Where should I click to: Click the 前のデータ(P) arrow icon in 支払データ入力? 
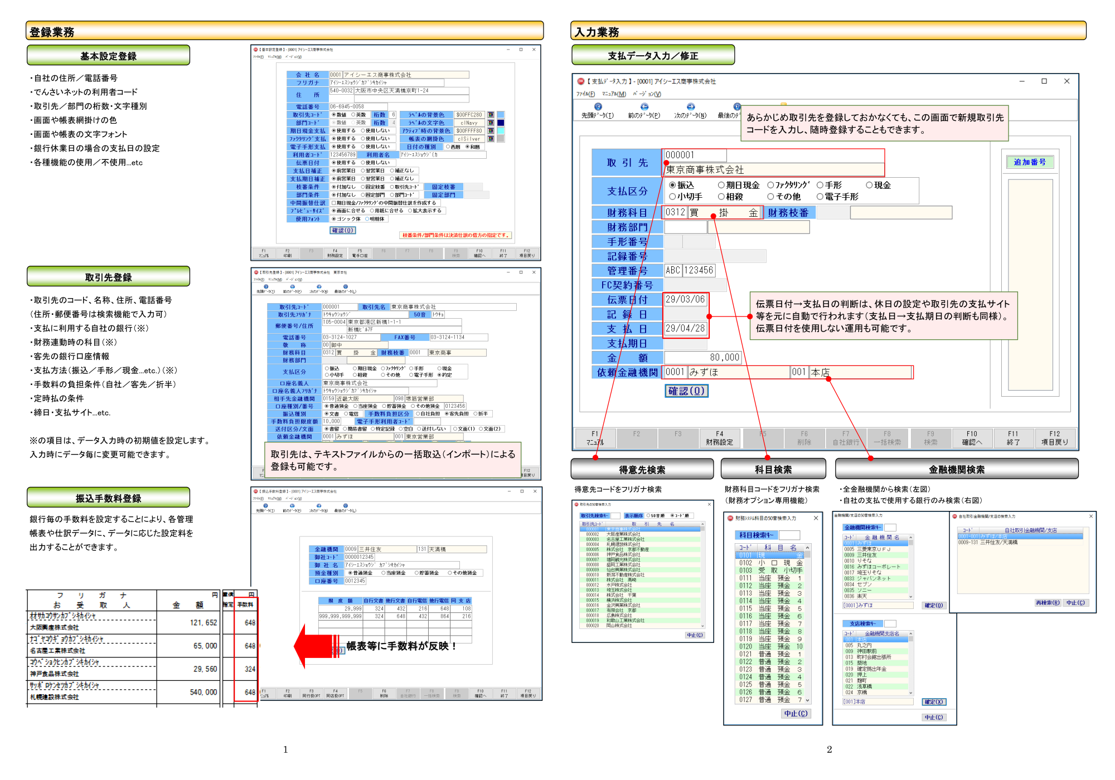click(x=644, y=106)
